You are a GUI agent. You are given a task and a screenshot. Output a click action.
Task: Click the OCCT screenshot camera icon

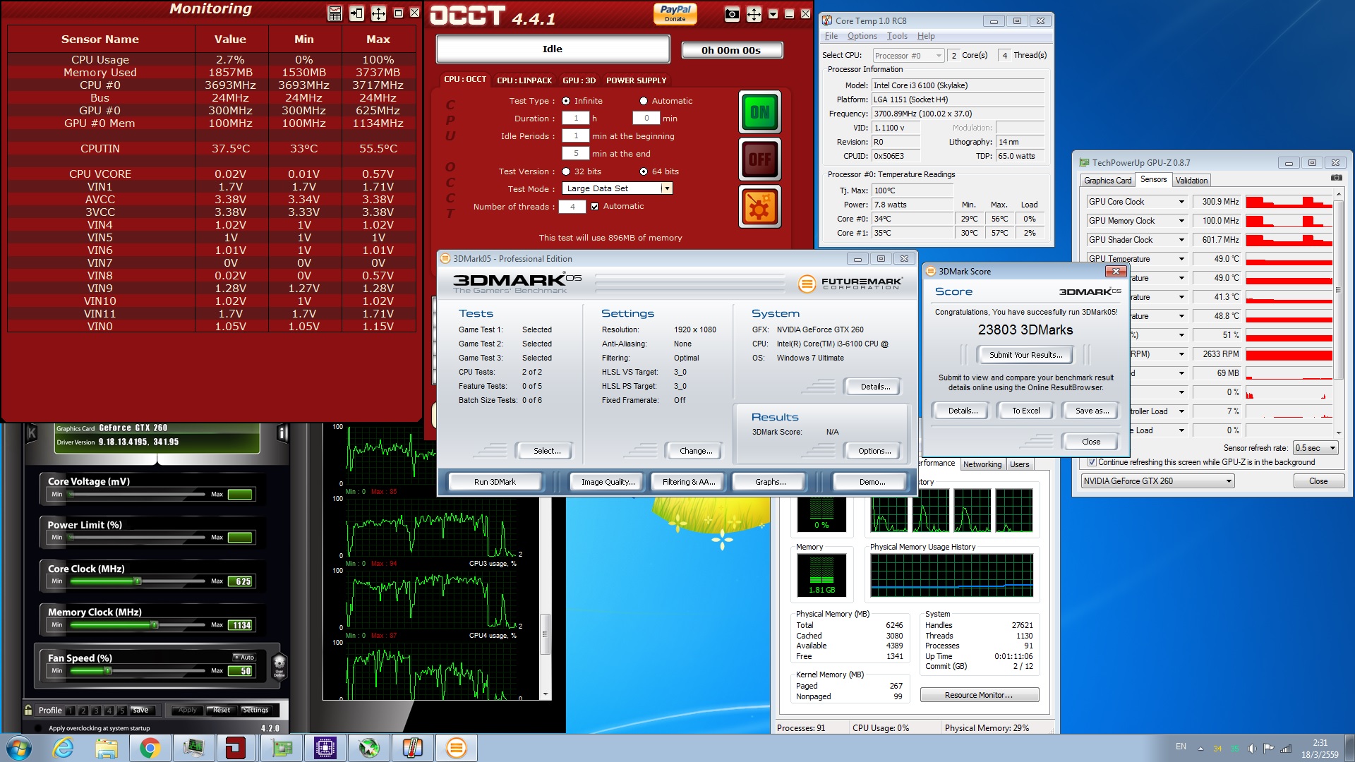(732, 14)
